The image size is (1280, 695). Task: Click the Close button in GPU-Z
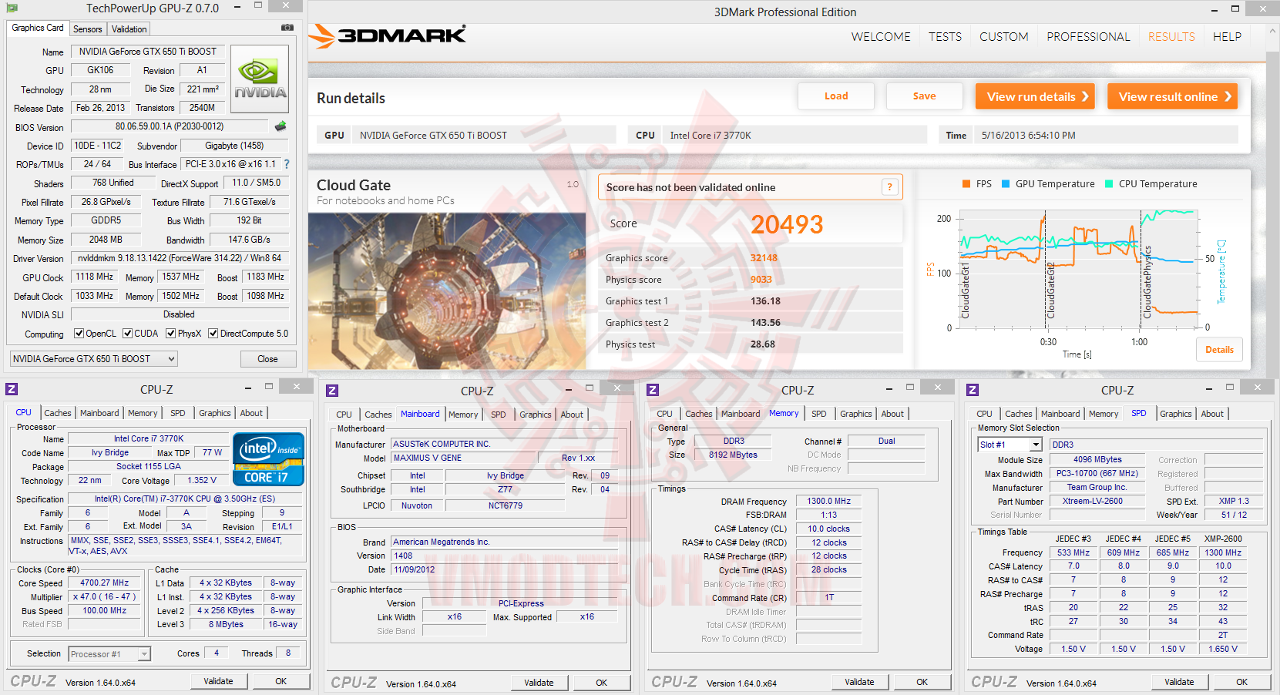(267, 359)
